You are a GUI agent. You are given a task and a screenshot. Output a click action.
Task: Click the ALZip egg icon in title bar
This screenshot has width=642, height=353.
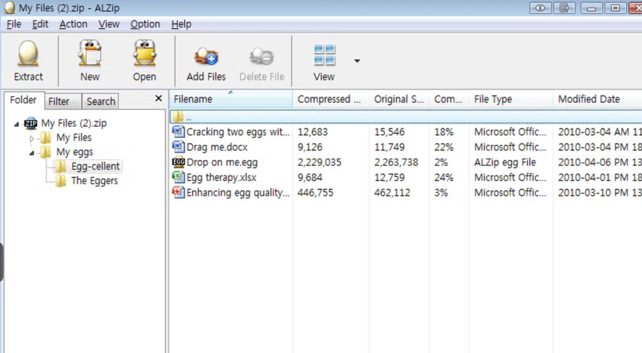[9, 8]
